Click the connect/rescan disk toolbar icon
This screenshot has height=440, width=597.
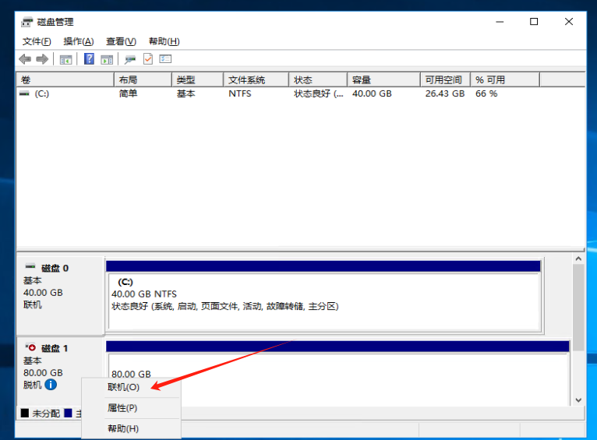pyautogui.click(x=130, y=59)
